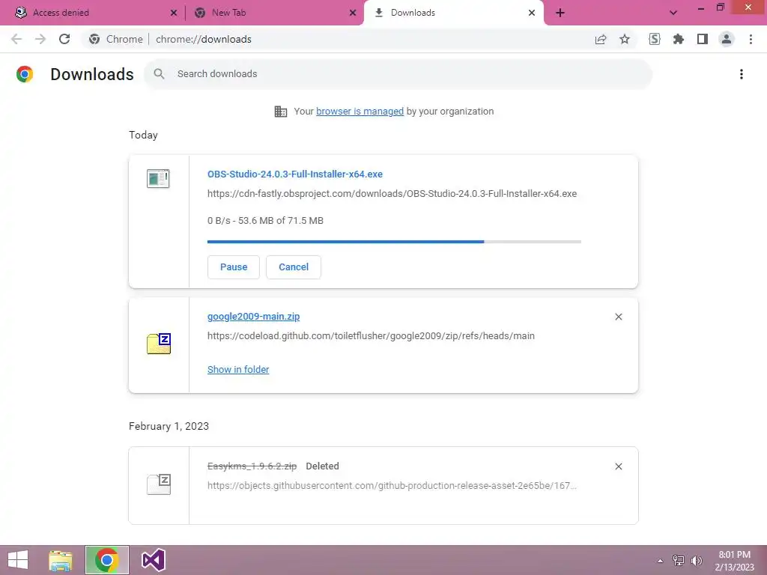Remove Easykms_1.9.6.2.zip from list
Image resolution: width=767 pixels, height=575 pixels.
coord(618,466)
